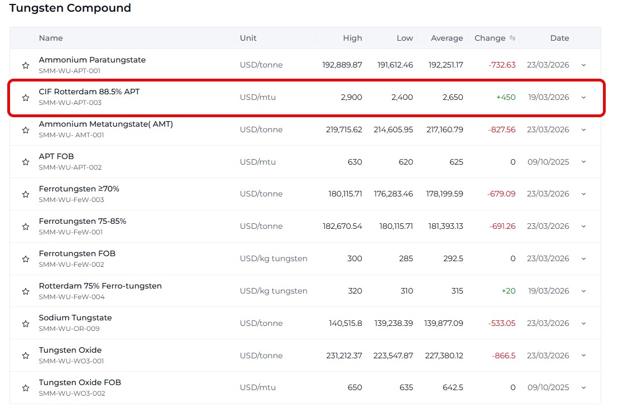The width and height of the screenshot is (618, 413).
Task: Favorite the Sodium Tungstate row
Action: pos(26,324)
